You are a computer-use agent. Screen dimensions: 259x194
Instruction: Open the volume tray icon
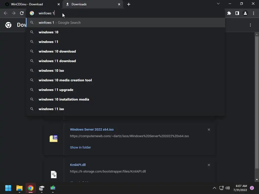pos(228,188)
